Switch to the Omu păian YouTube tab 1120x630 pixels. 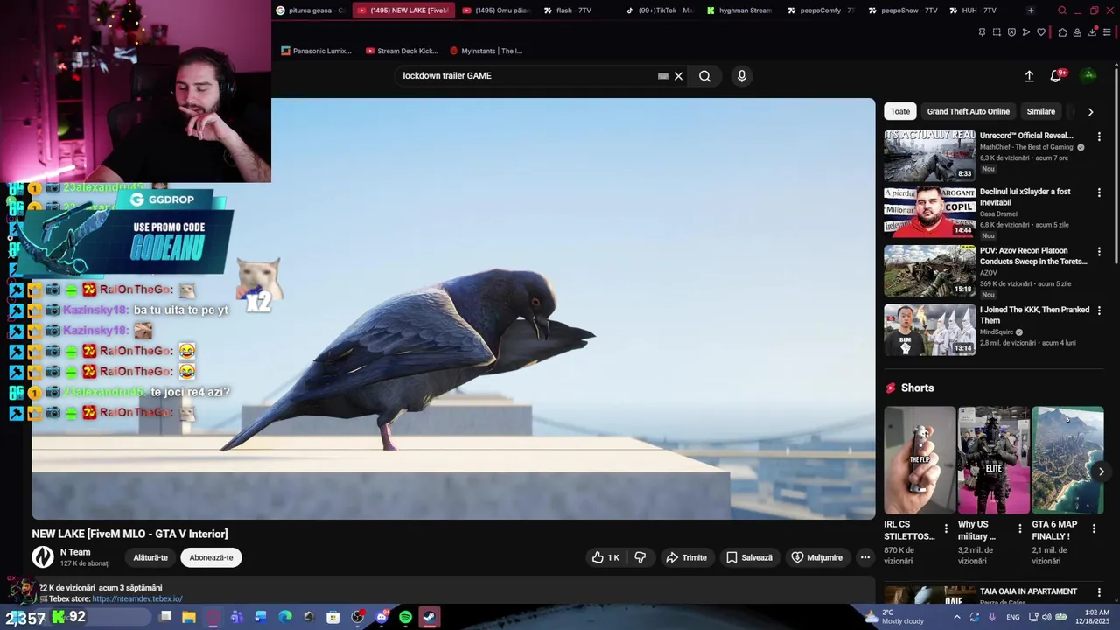pos(496,10)
